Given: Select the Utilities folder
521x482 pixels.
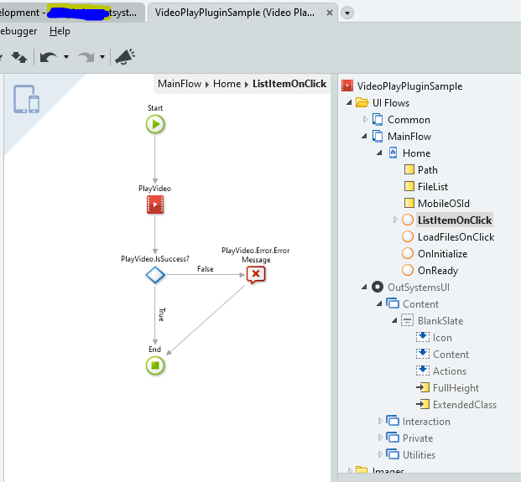Looking at the screenshot, I should pos(419,455).
